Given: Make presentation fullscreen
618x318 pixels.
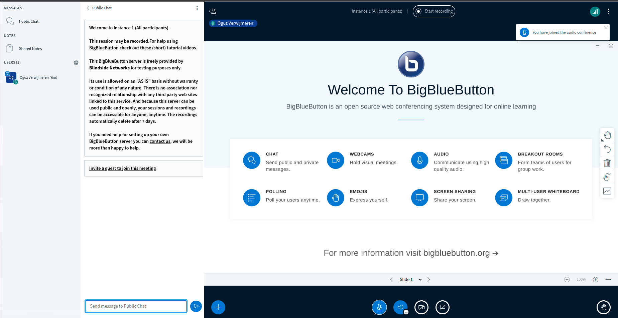Looking at the screenshot, I should point(611,46).
